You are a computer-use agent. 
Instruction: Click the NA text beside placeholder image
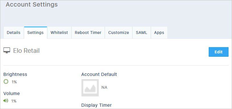(x=104, y=88)
